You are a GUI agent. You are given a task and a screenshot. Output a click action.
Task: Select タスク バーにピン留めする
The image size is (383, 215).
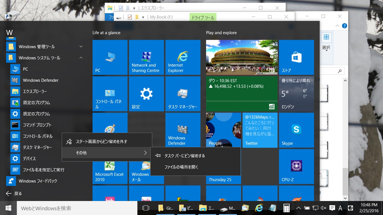point(195,156)
